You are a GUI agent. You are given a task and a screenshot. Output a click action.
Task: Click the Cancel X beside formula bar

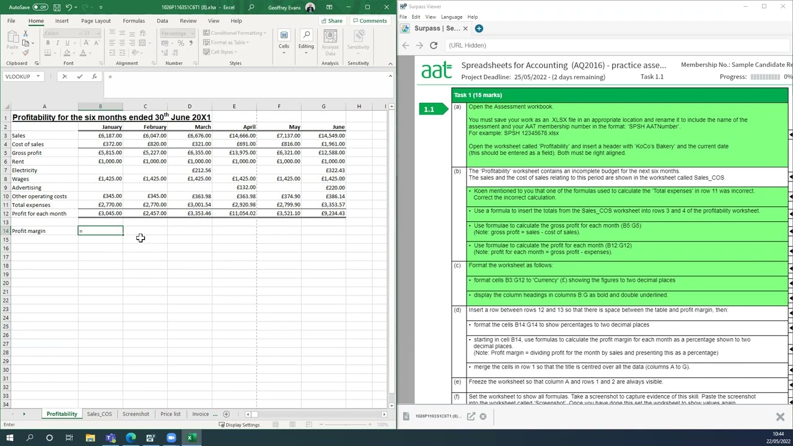(64, 76)
